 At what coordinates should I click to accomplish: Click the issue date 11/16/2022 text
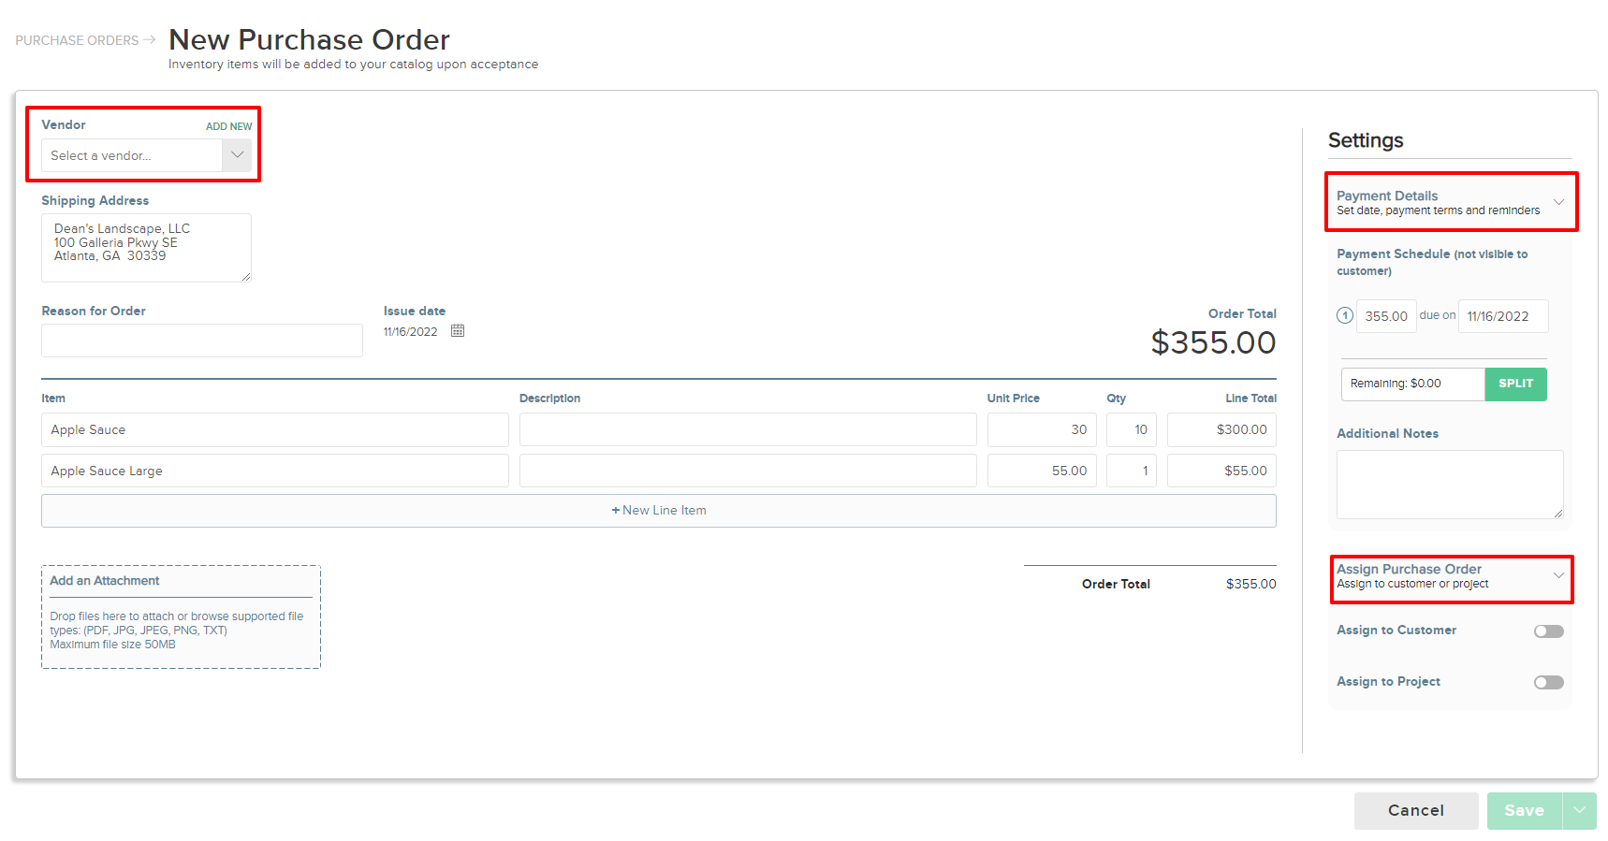click(x=410, y=332)
